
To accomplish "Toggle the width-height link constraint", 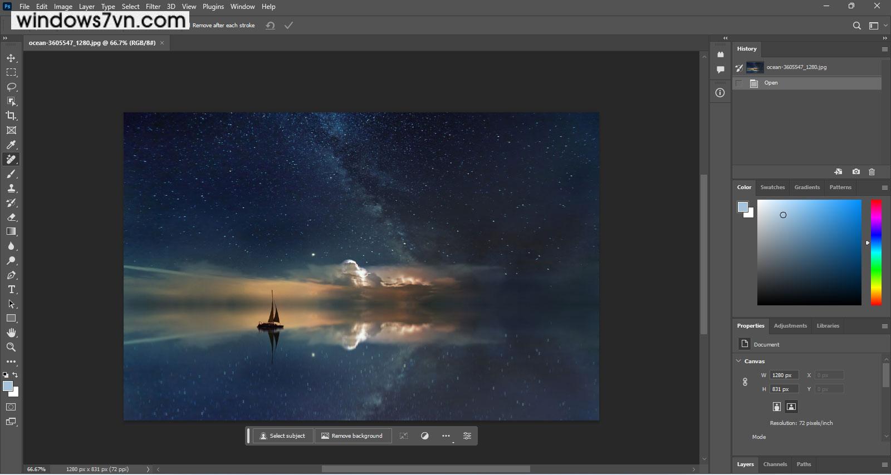I will (745, 382).
